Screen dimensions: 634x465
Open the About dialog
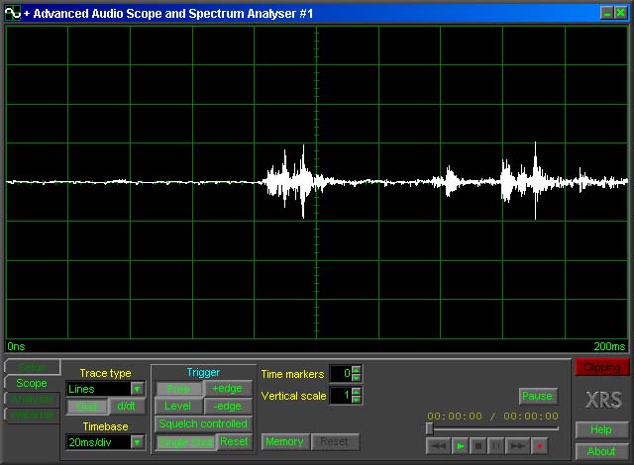tap(601, 451)
